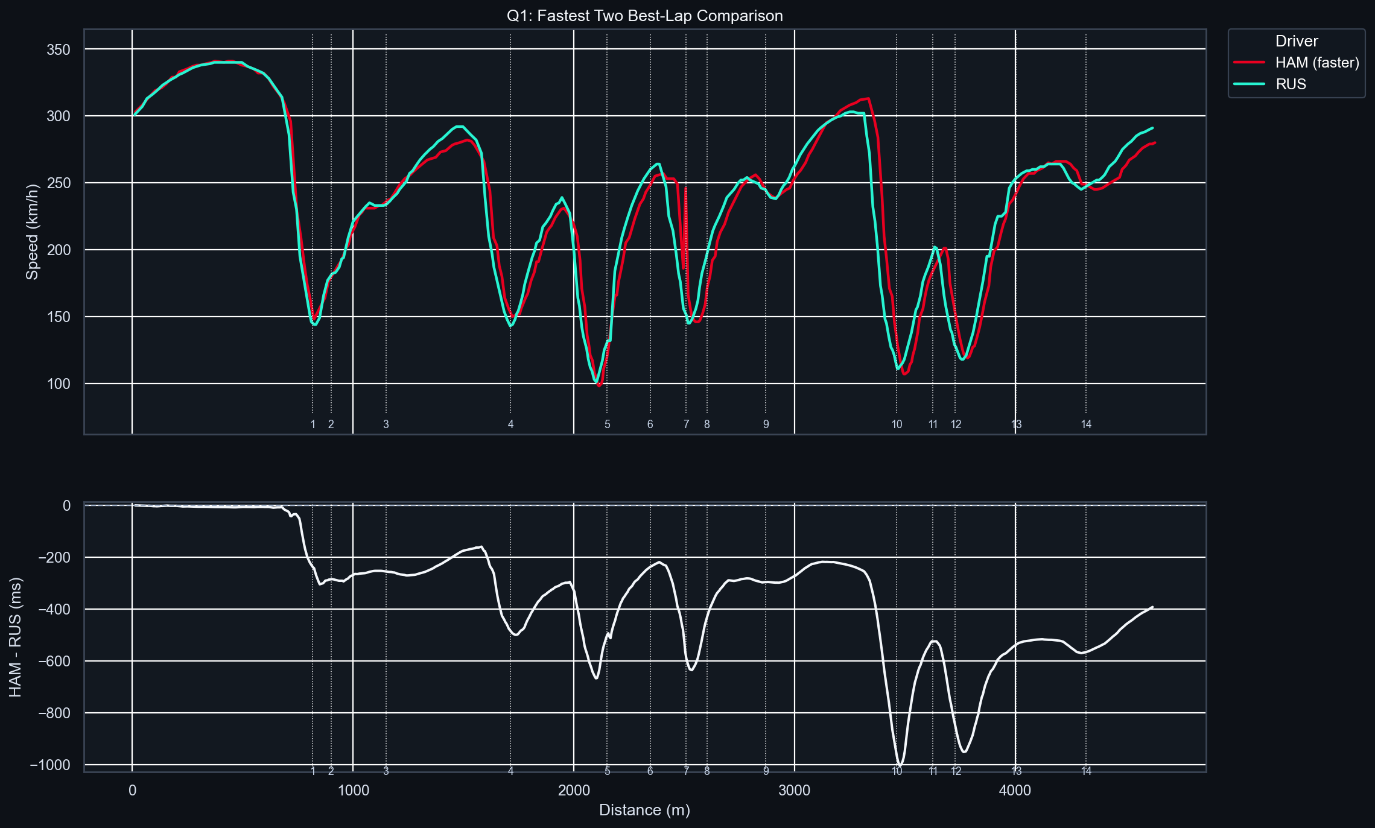
Task: Click corner marker 12 in the speed chart
Action: 956,425
